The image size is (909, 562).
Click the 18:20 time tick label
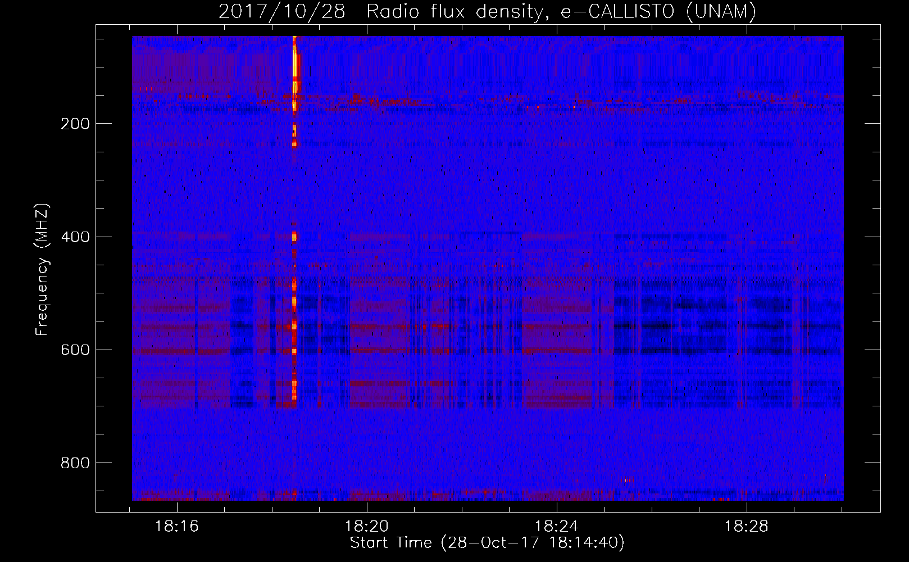pyautogui.click(x=367, y=527)
